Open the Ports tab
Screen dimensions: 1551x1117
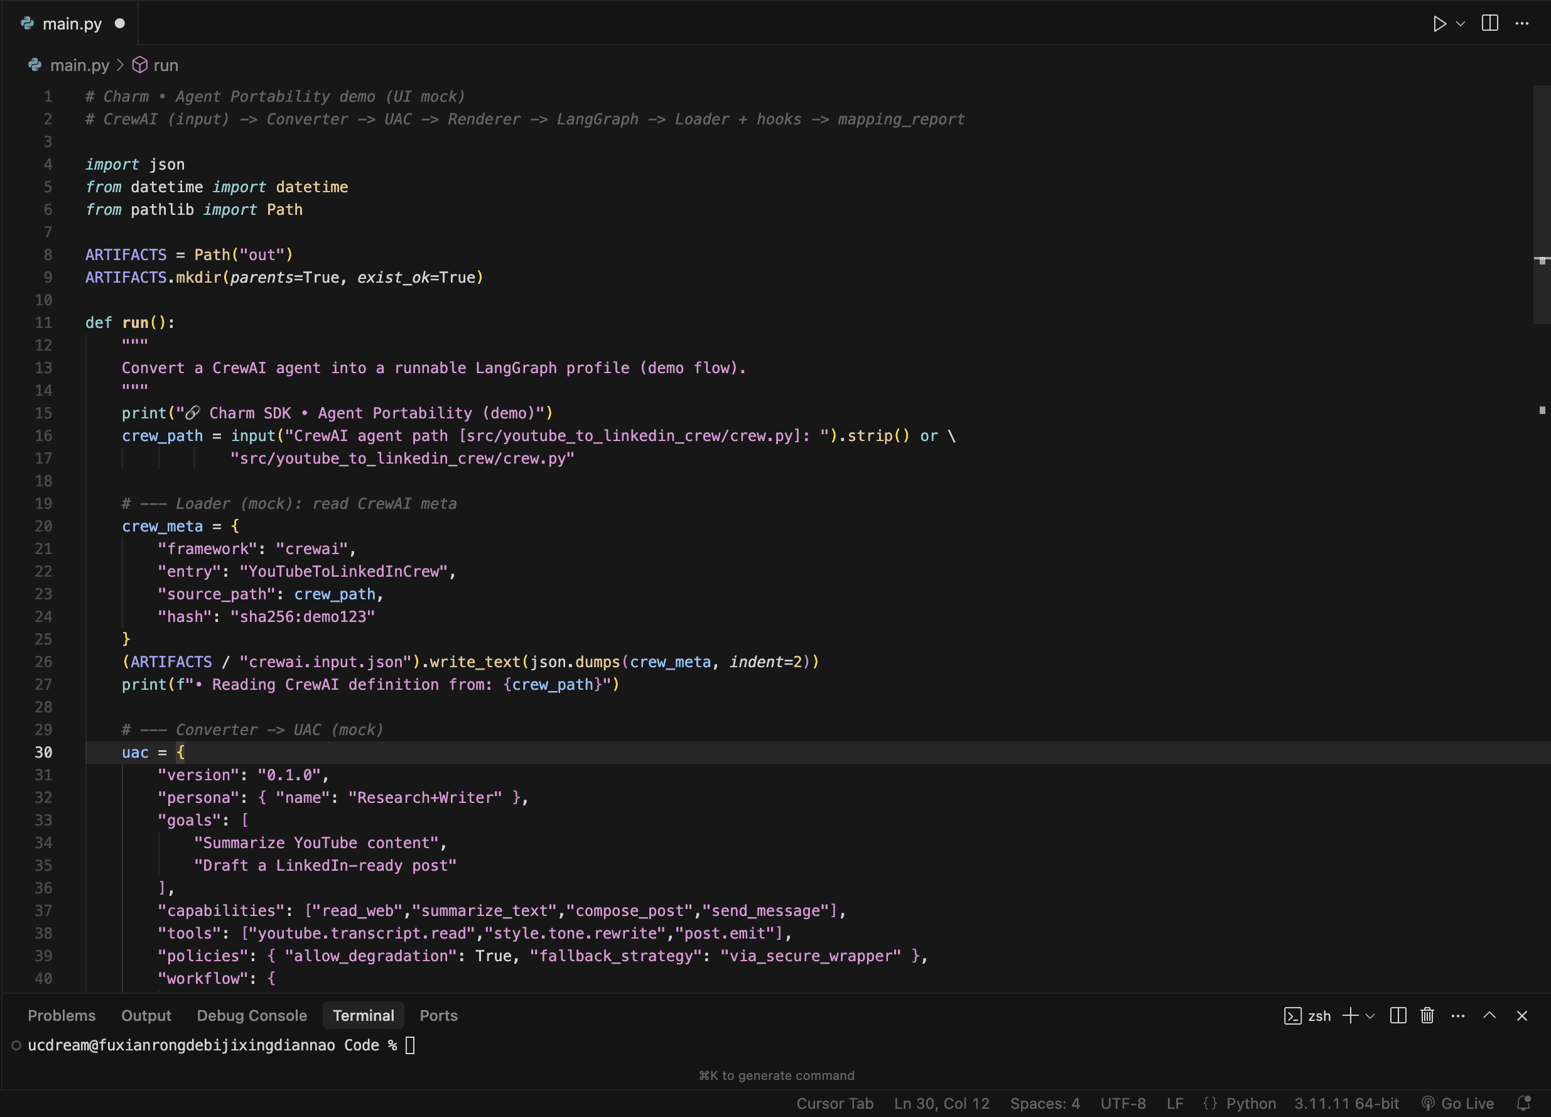point(438,1015)
